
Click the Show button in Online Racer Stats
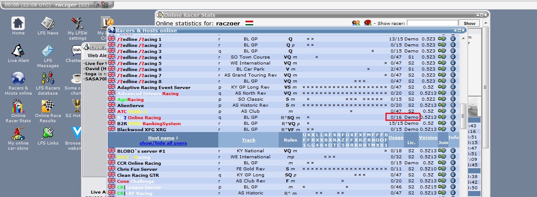(x=469, y=23)
